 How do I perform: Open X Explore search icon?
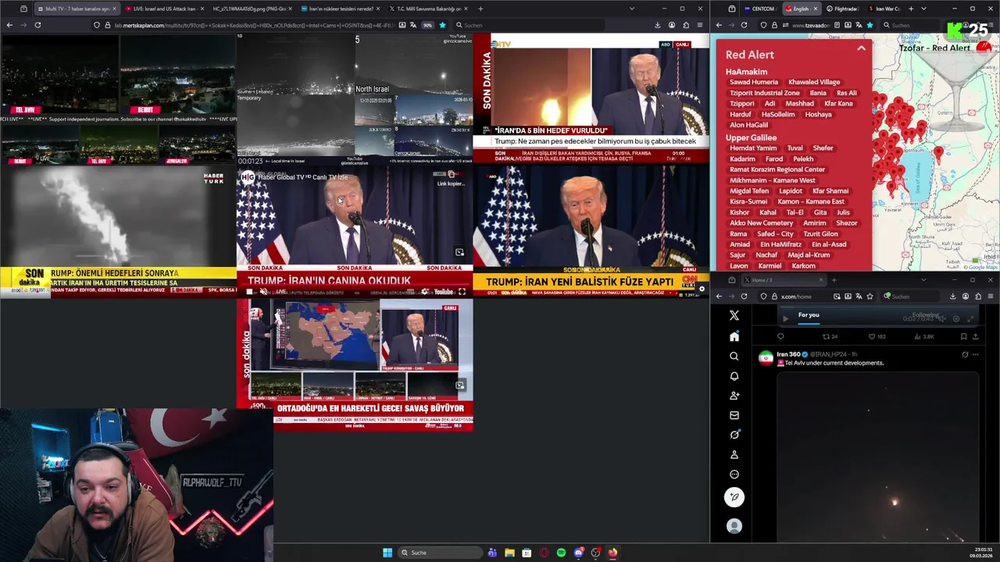click(734, 356)
